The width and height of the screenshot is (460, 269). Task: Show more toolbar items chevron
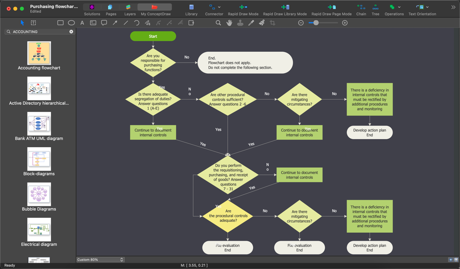tap(453, 7)
